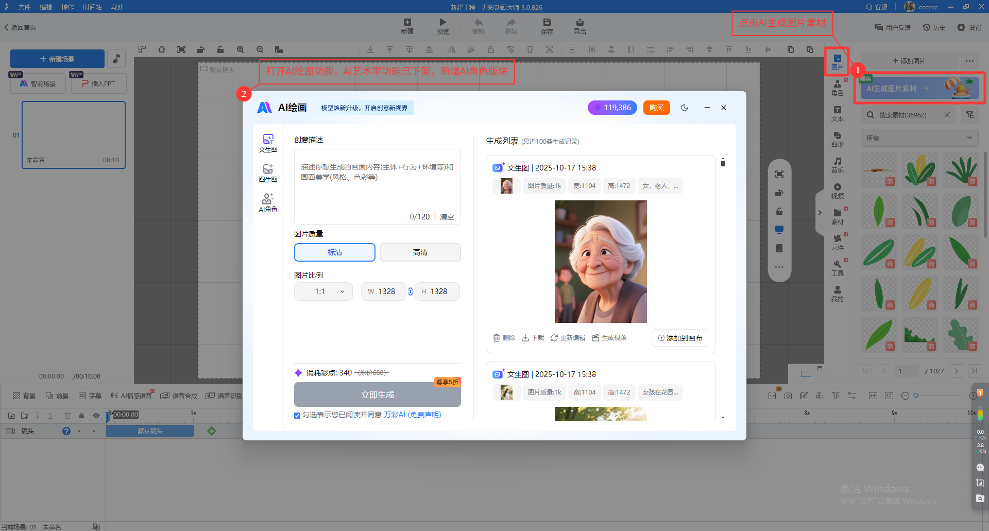Open the 音乐 music panel
Screen dimensions: 989x531
coord(838,165)
